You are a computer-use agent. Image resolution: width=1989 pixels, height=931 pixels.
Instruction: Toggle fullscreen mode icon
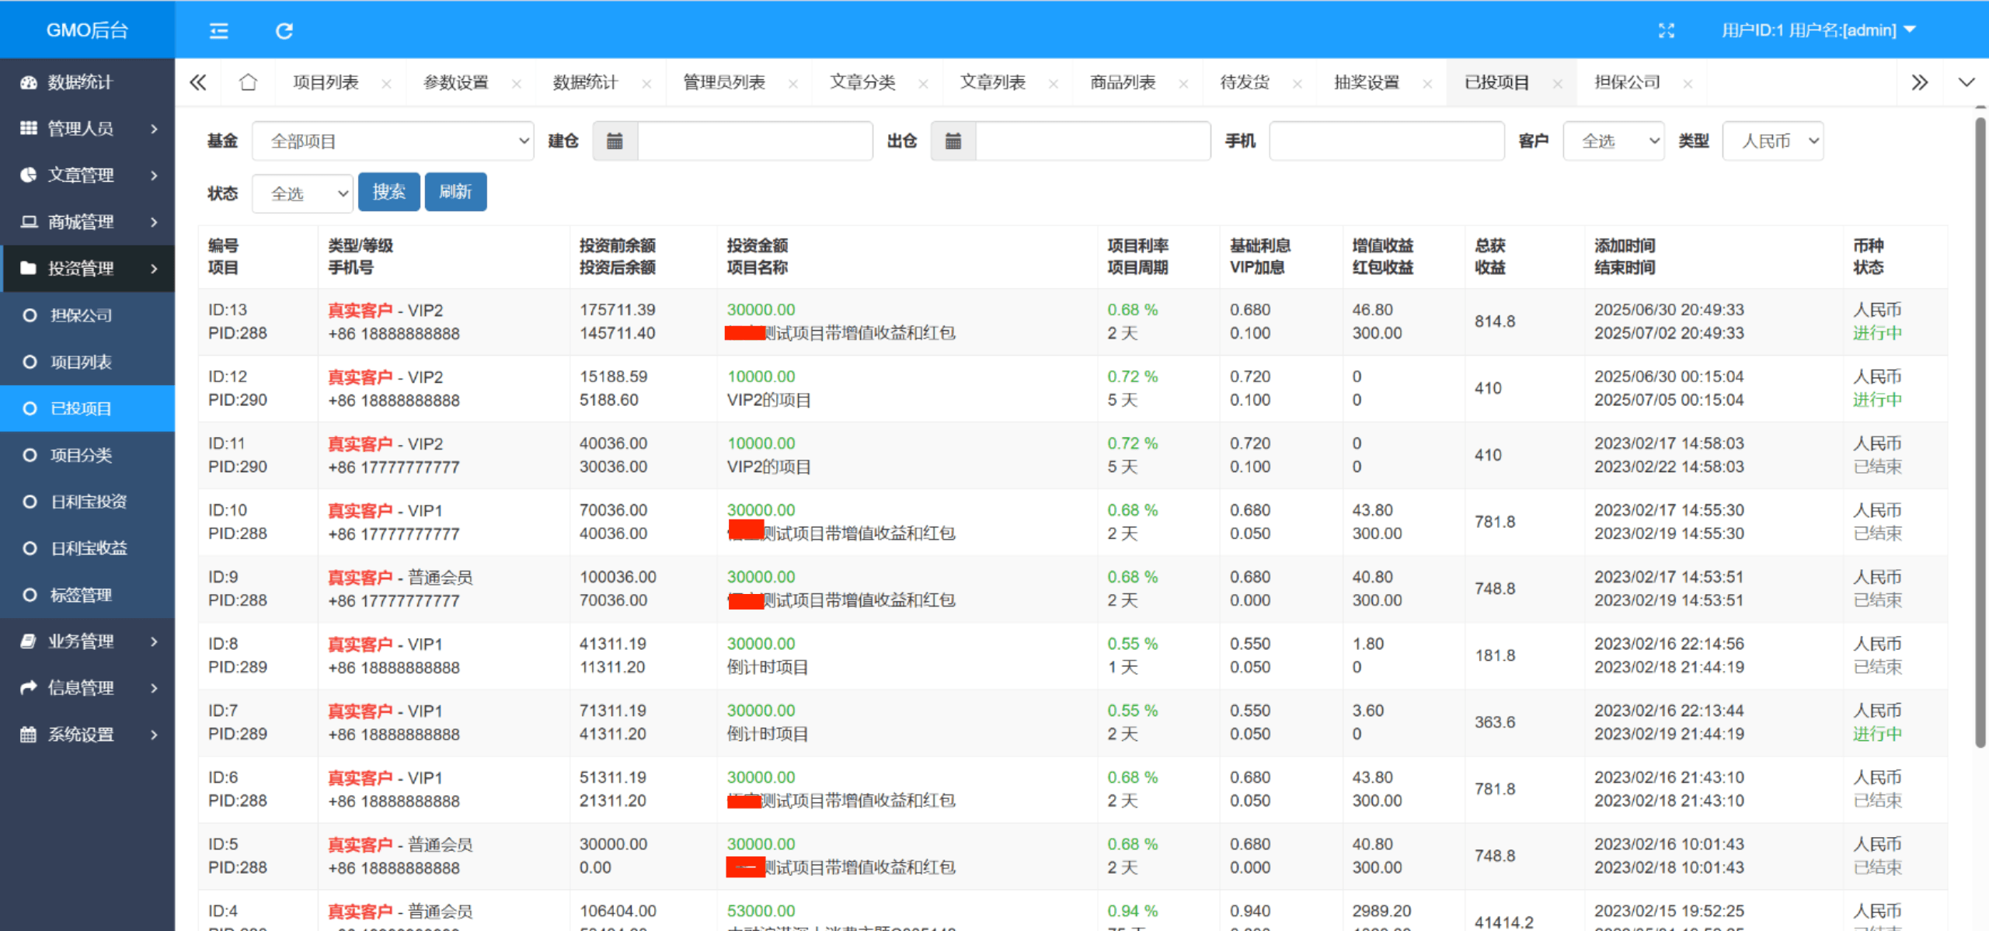[1666, 30]
